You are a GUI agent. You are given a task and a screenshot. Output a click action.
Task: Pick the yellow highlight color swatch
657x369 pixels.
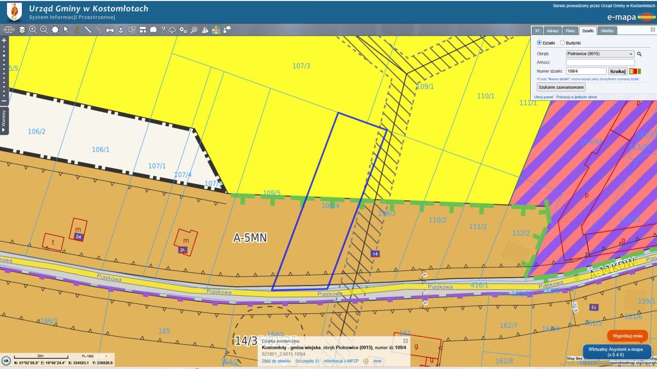(x=631, y=71)
